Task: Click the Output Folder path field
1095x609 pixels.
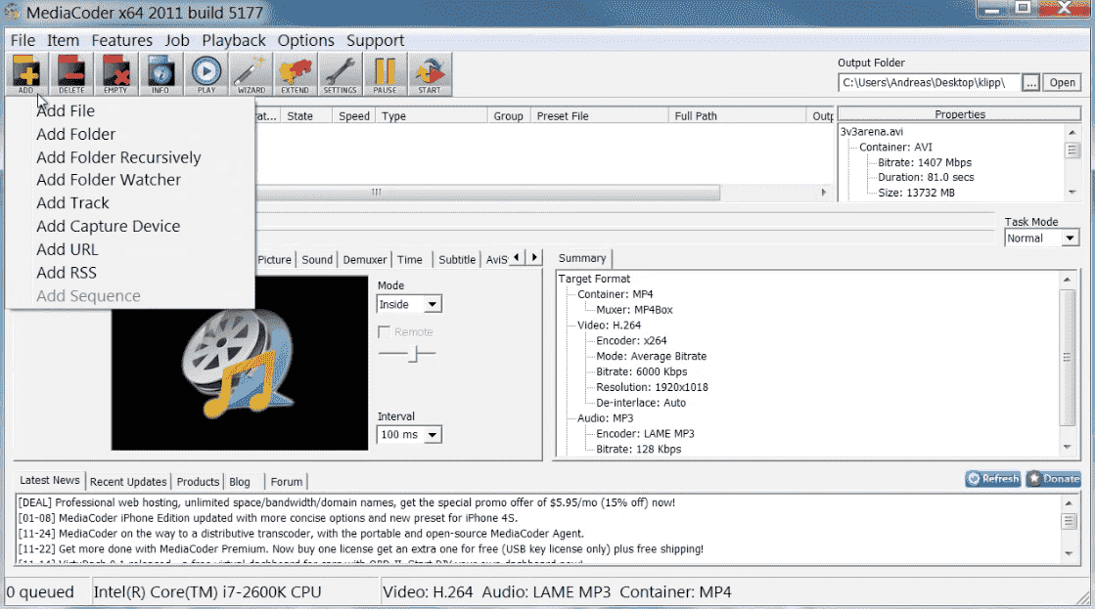Action: [x=928, y=83]
